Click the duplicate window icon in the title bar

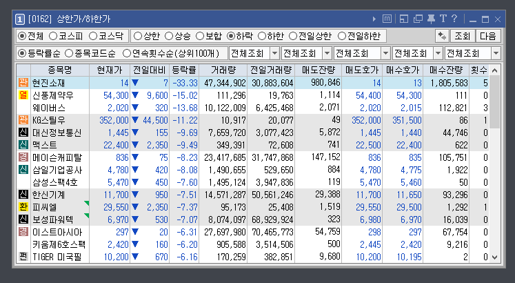(418, 19)
